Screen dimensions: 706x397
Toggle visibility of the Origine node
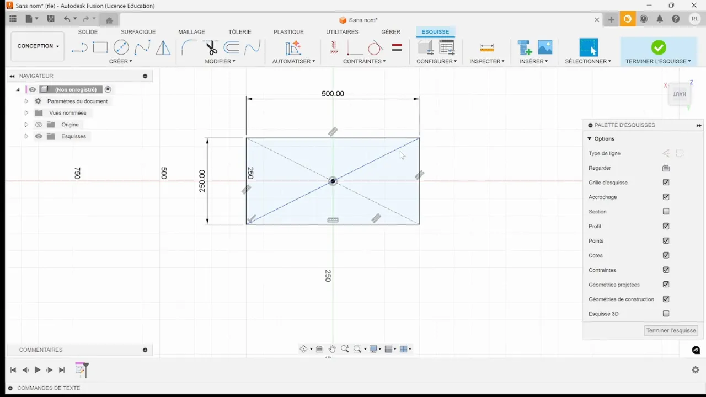tap(38, 124)
